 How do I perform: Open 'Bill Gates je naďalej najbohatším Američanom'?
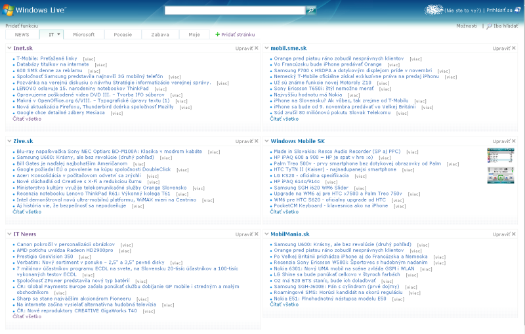point(72,163)
